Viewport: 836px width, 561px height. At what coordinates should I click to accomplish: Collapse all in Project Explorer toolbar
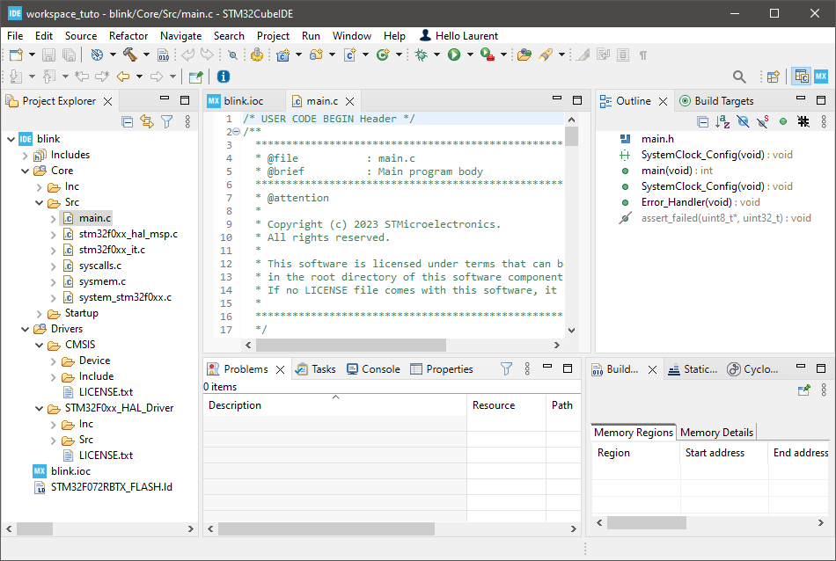tap(127, 122)
